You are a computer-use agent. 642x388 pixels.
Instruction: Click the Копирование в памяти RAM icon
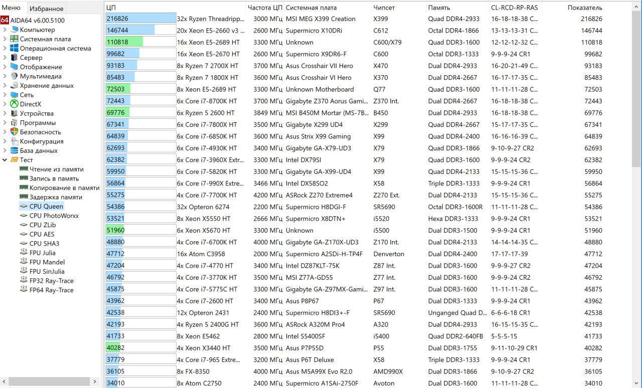(24, 188)
